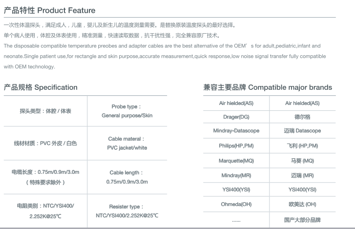
Task: Click Drager(DG) in the brands table
Action: 236,117
